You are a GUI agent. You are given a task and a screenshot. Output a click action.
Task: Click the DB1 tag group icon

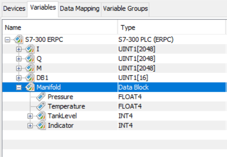tap(30, 78)
